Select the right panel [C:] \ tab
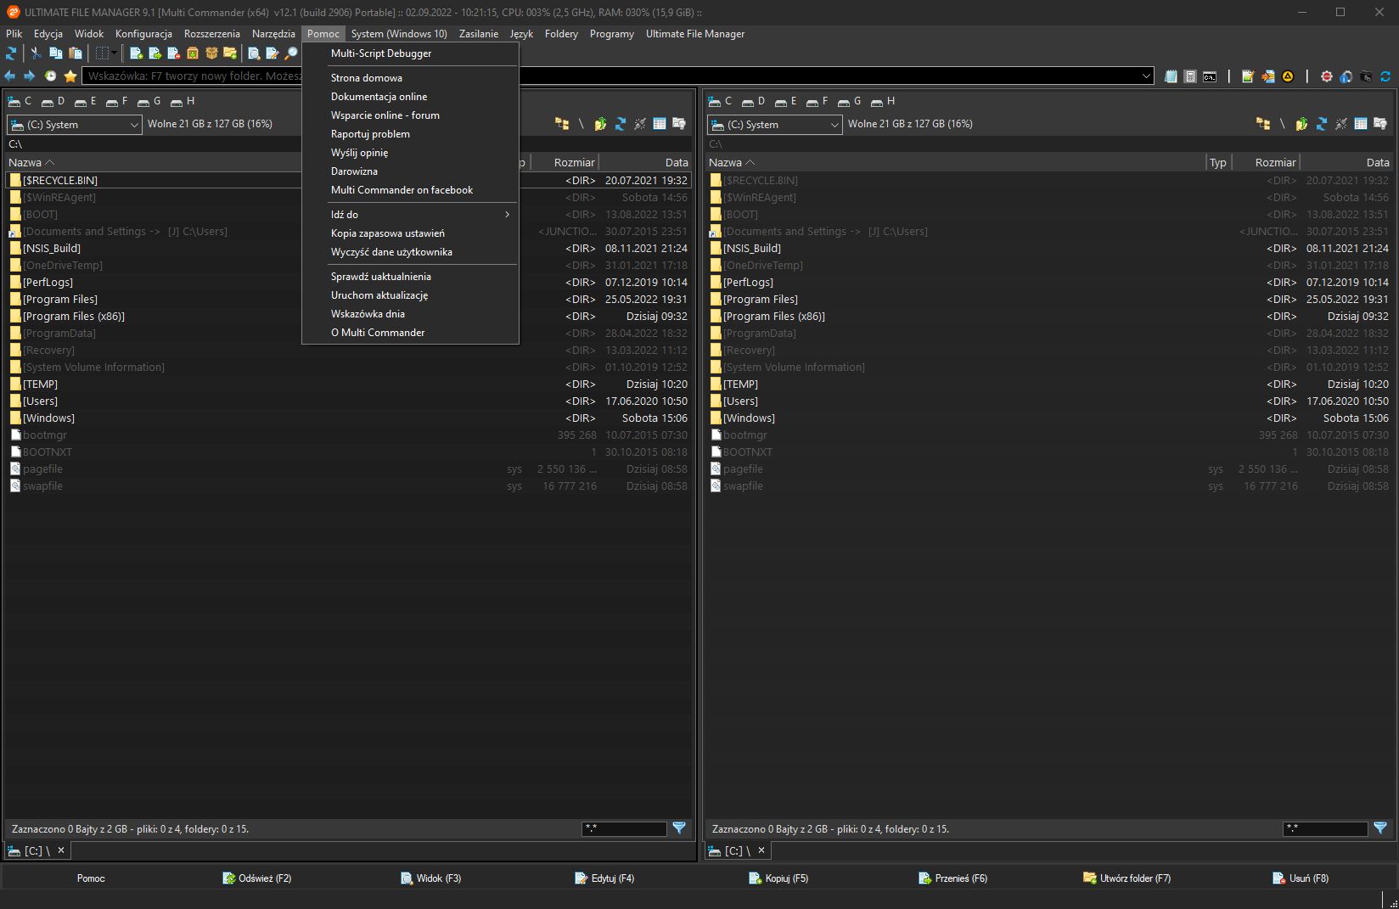The width and height of the screenshot is (1399, 909). [x=738, y=850]
